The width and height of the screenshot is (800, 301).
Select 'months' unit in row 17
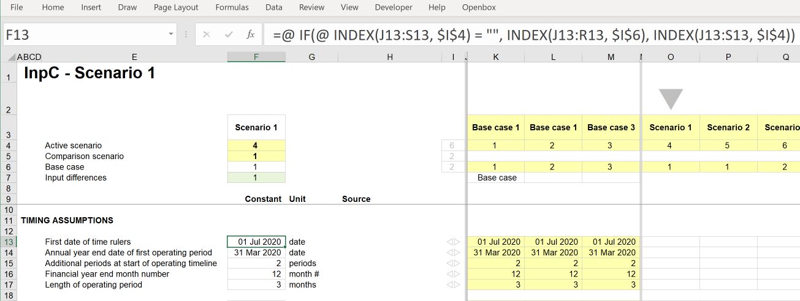pyautogui.click(x=303, y=284)
